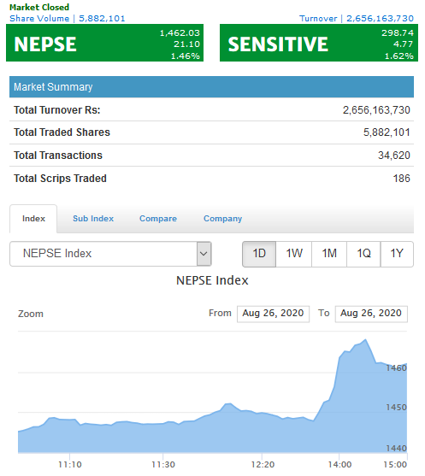Select the 1Q time range button
425x476 pixels.
pos(363,254)
